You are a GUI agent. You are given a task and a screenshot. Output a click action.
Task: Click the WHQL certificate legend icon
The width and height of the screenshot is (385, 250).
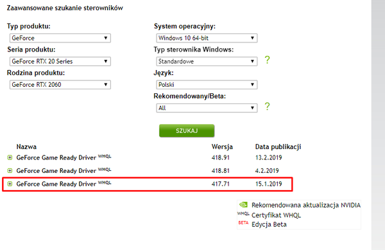coord(243,213)
